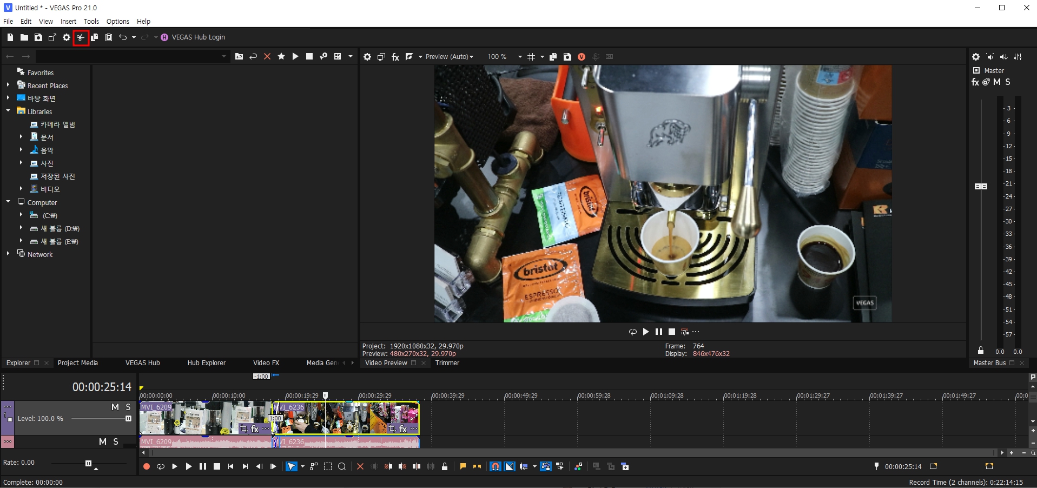Open project Properties gear in main toolbar
The height and width of the screenshot is (488, 1037).
pos(67,37)
